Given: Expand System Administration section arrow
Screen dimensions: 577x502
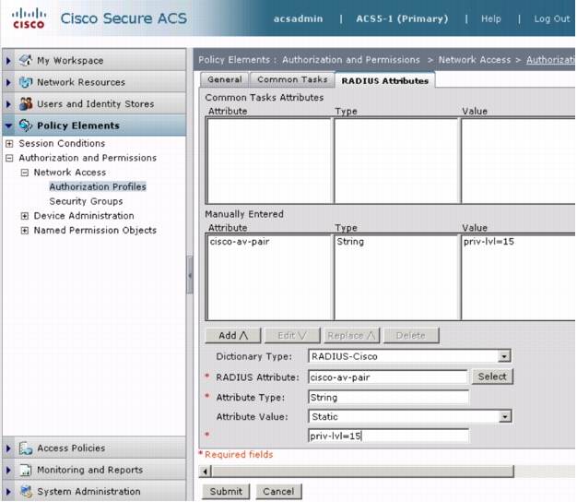Looking at the screenshot, I should coord(8,492).
